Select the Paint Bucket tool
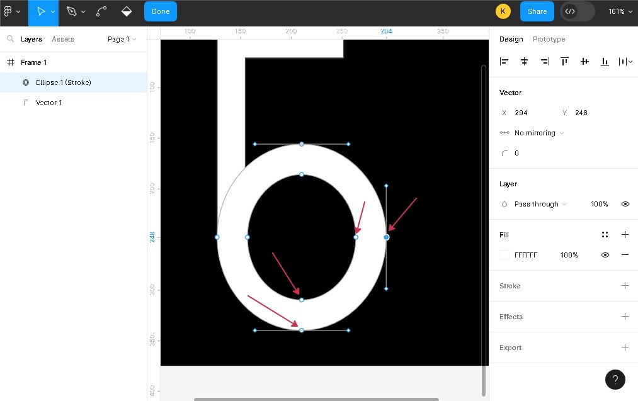638x401 pixels. (127, 11)
